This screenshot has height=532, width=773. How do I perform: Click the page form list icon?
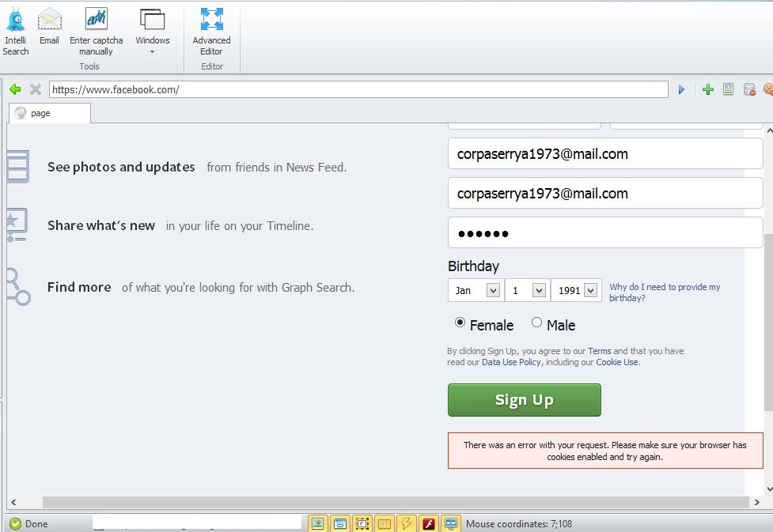[728, 89]
